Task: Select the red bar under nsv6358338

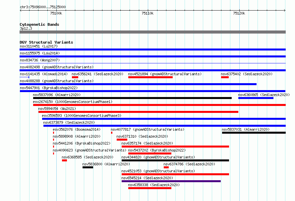Action: pyautogui.click(x=150, y=188)
